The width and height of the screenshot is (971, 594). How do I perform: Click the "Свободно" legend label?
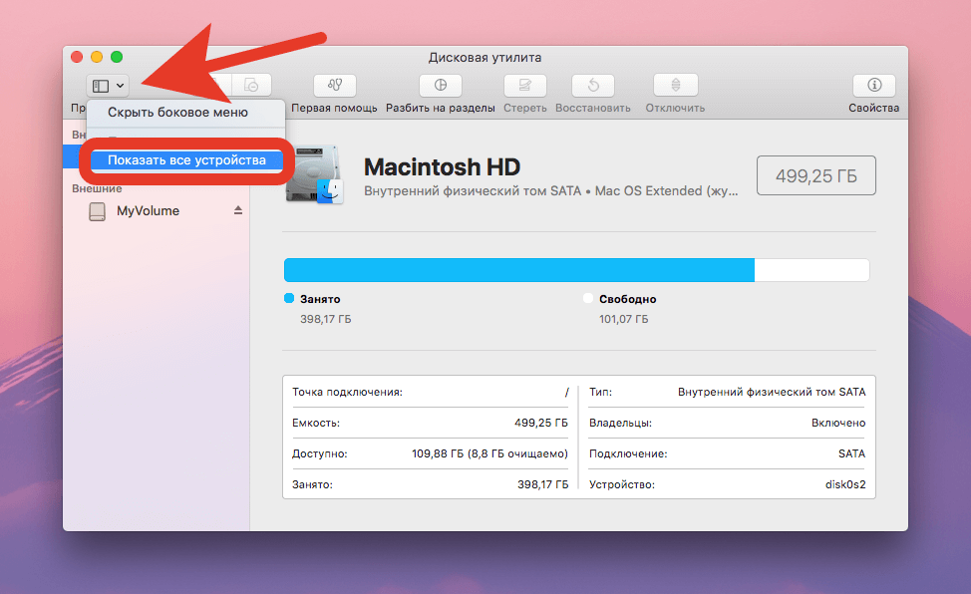pos(627,299)
